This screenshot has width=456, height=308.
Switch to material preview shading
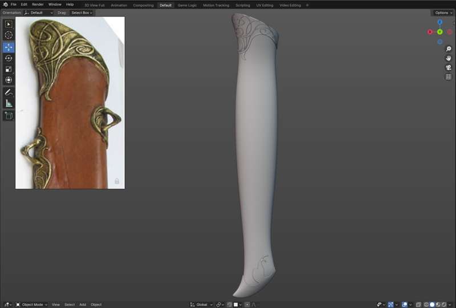(x=438, y=305)
